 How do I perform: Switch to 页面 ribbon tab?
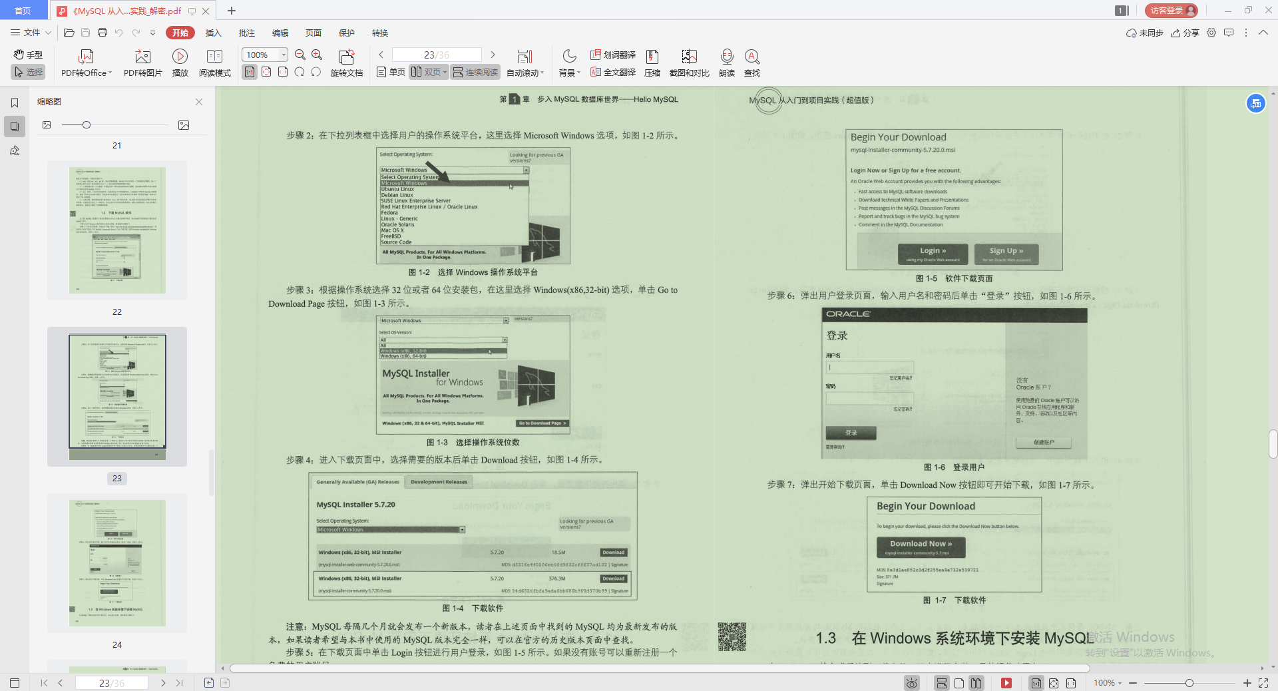[x=313, y=33]
